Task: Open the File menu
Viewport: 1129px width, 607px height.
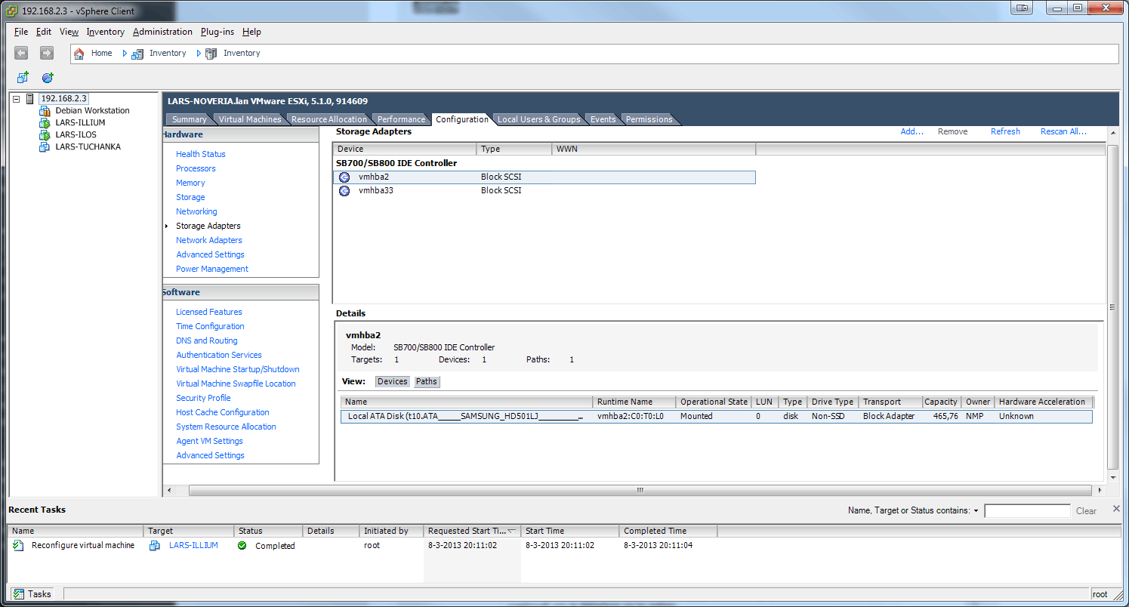Action: (x=21, y=32)
